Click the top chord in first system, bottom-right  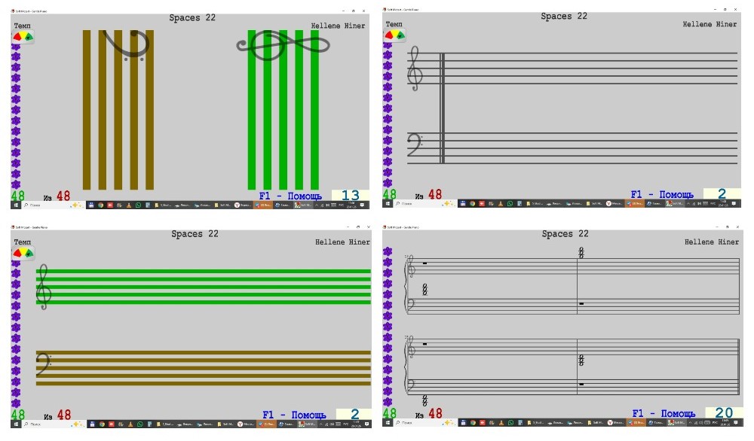click(x=581, y=254)
